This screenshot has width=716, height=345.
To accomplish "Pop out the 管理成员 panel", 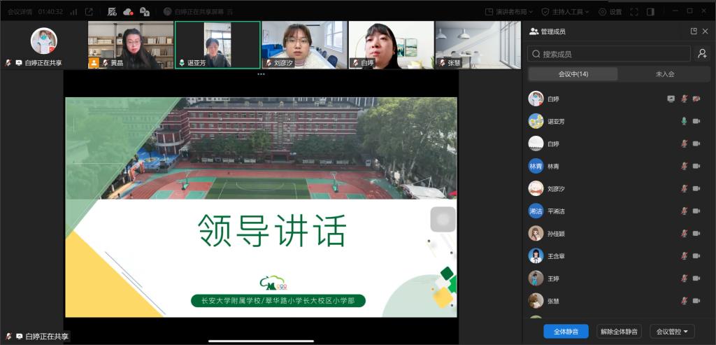I will (693, 31).
